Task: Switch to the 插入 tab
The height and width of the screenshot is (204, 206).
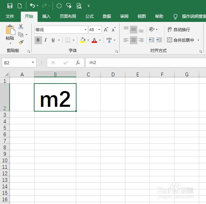Action: 46,16
